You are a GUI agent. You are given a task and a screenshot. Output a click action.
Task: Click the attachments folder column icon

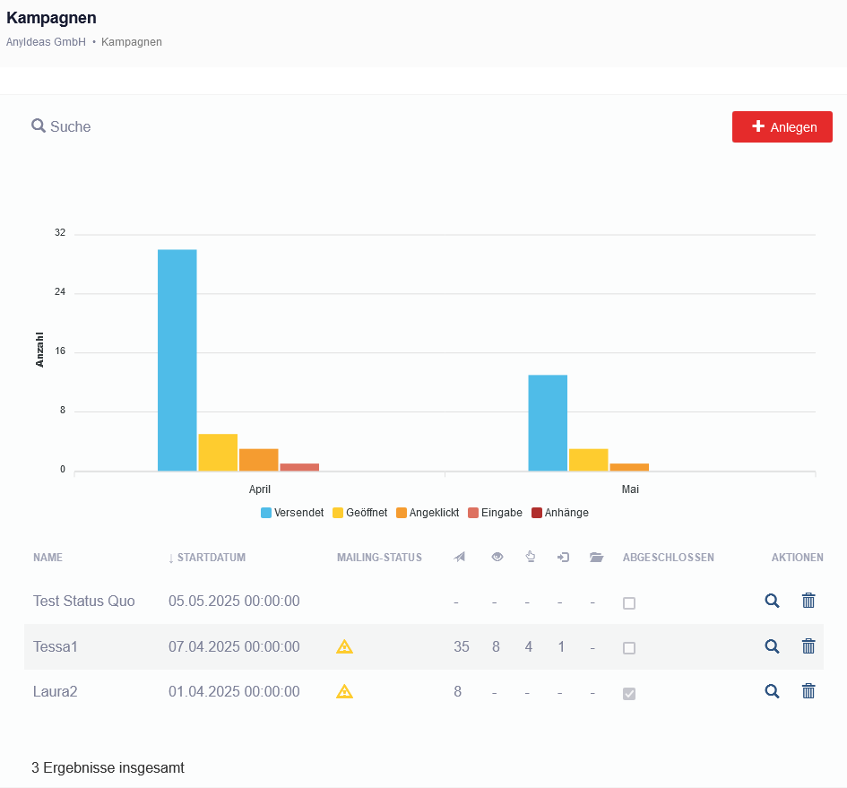click(596, 558)
